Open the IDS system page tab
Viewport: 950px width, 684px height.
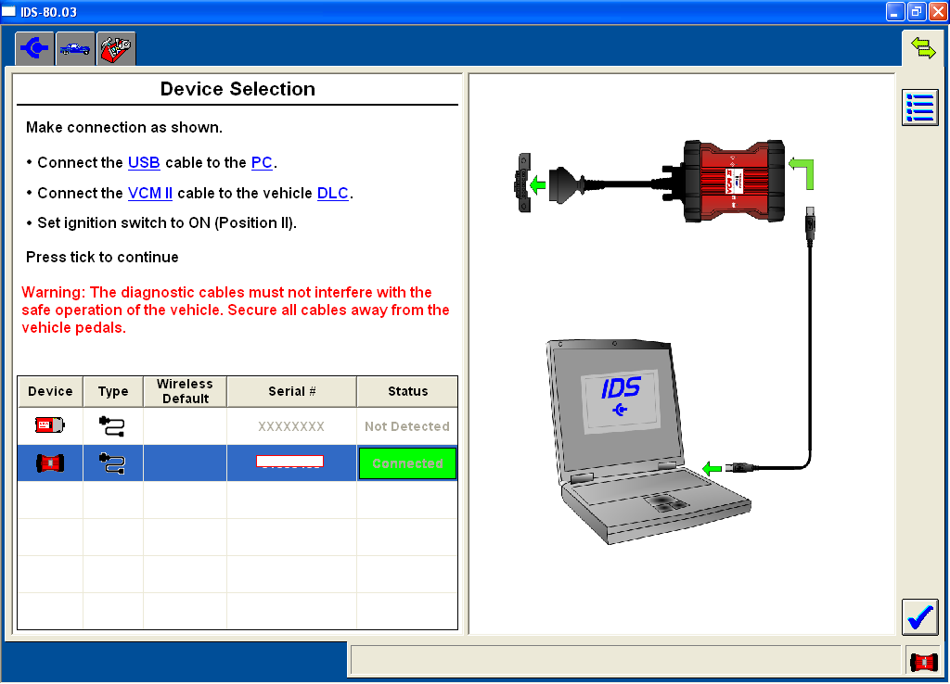[x=34, y=48]
